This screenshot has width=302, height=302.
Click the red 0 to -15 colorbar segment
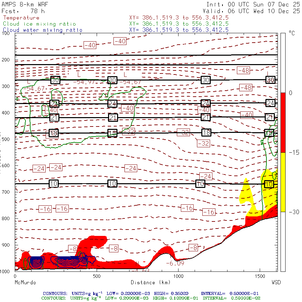click(x=283, y=123)
